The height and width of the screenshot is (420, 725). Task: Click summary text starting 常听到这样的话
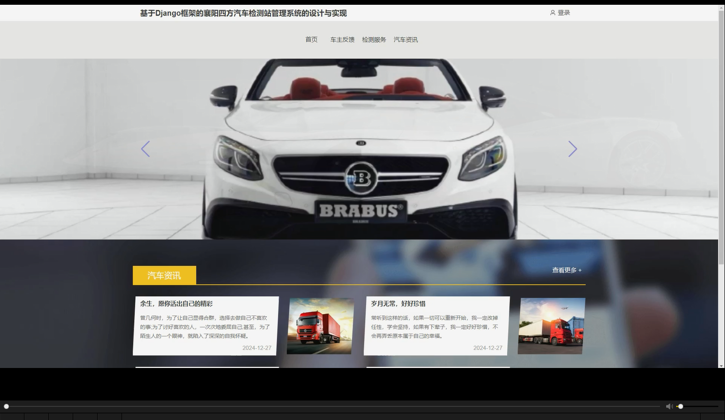coord(435,327)
